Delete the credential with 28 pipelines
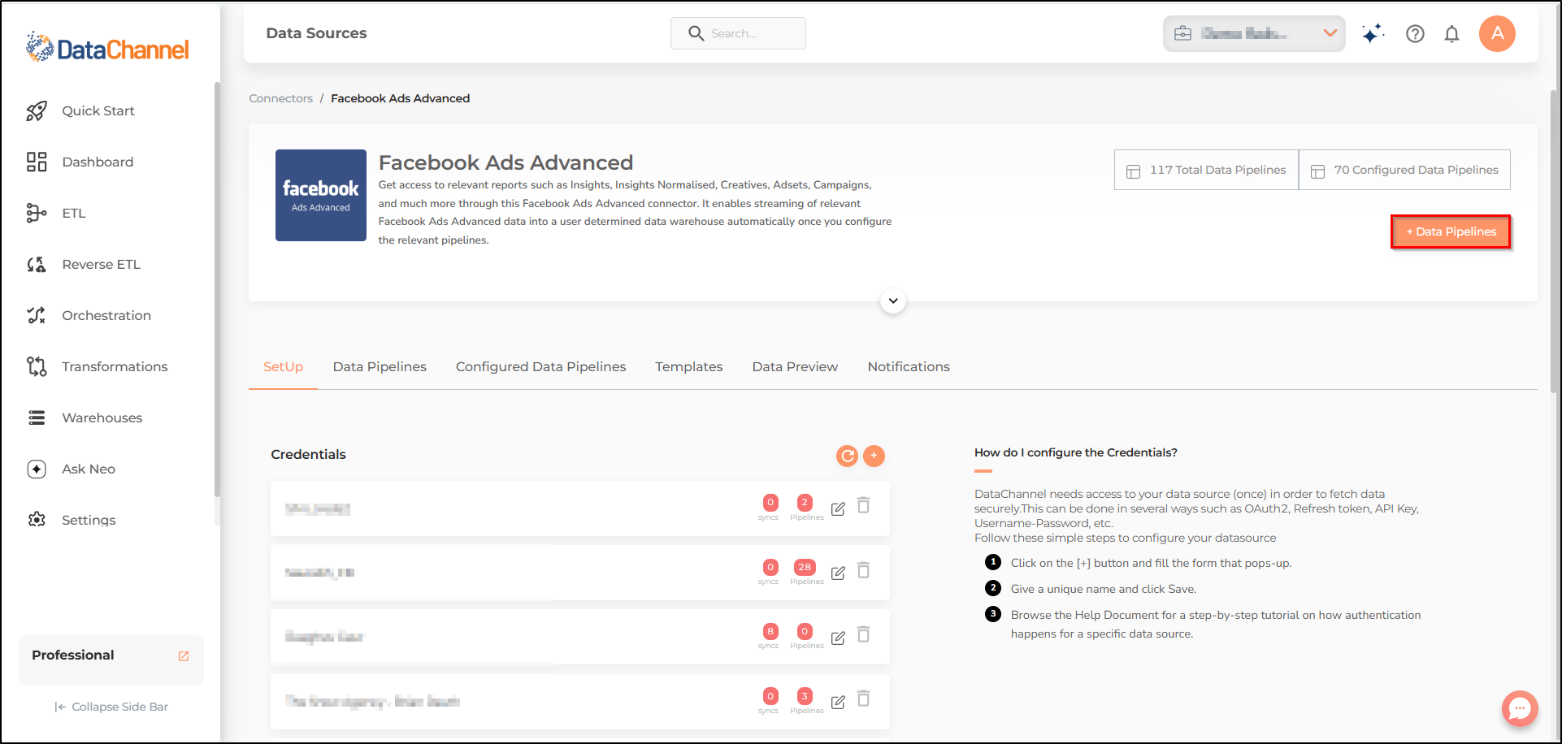The width and height of the screenshot is (1562, 744). 864,569
